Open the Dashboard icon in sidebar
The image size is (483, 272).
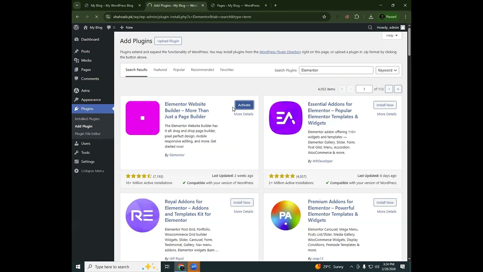pyautogui.click(x=77, y=39)
